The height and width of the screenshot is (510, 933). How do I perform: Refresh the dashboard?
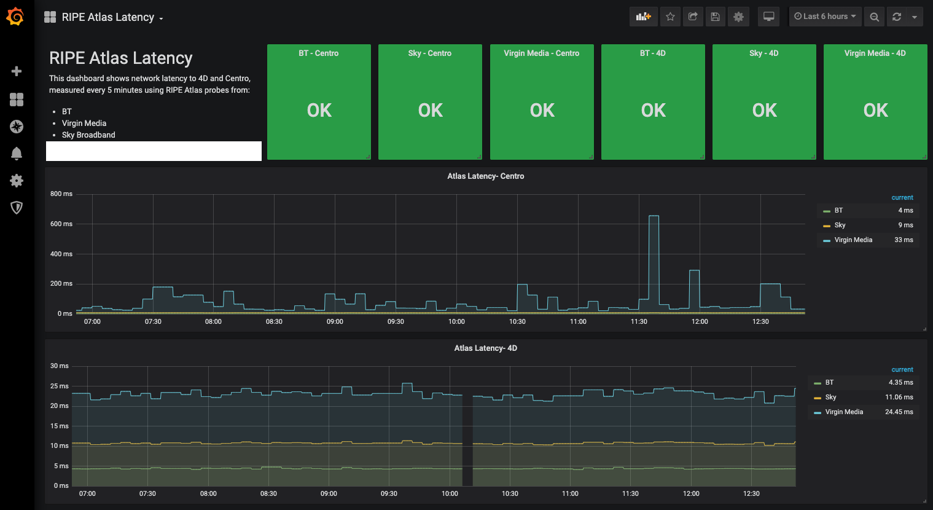pos(897,17)
